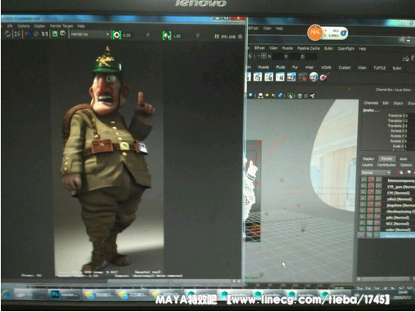The width and height of the screenshot is (415, 312).
Task: Open the Render Target menu
Action: point(62,26)
